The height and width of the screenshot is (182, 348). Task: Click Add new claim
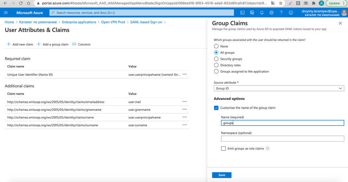(x=20, y=44)
